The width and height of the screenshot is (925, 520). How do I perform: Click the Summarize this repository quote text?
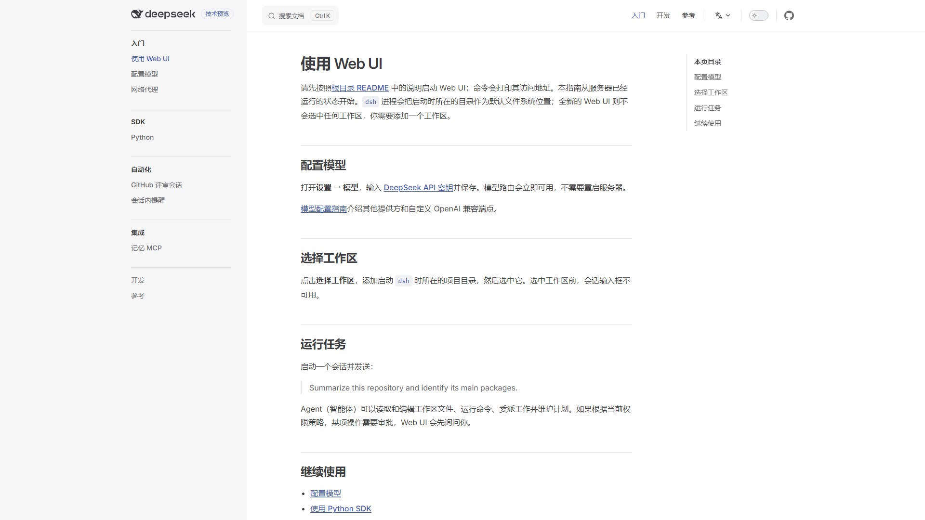click(413, 388)
